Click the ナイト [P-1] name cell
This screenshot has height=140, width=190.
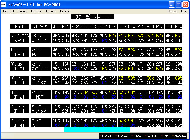point(20,52)
